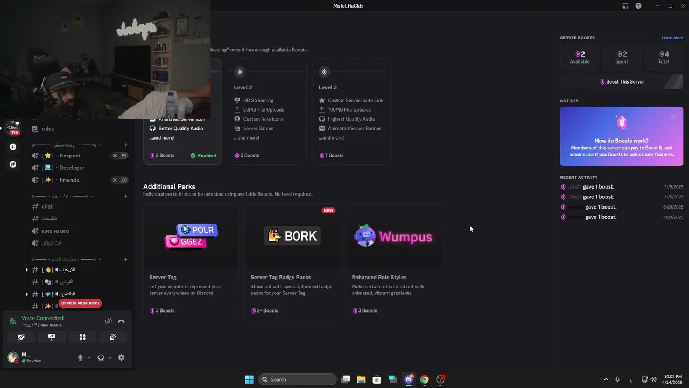The height and width of the screenshot is (388, 689).
Task: Create a channel in معلومات الخادم category
Action: click(x=125, y=259)
